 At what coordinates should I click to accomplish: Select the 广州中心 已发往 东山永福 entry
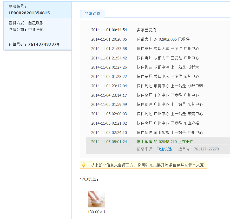[168, 123]
